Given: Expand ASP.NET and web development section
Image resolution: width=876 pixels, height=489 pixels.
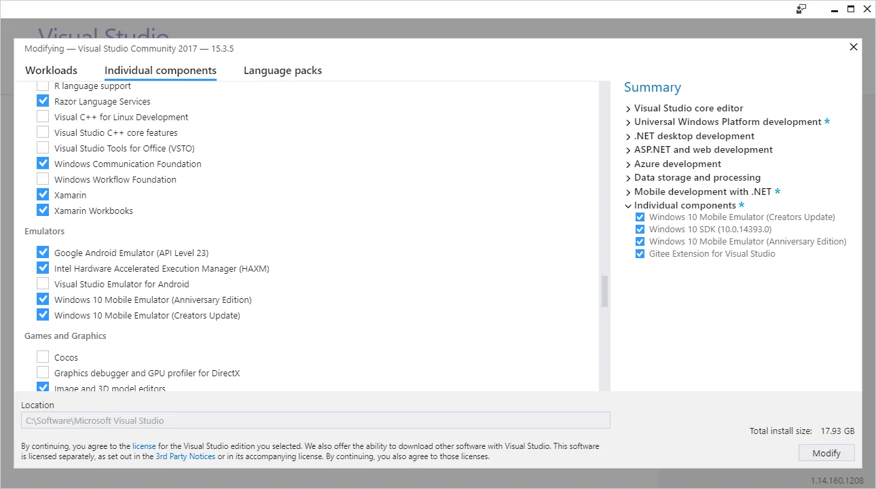Looking at the screenshot, I should click(x=628, y=150).
